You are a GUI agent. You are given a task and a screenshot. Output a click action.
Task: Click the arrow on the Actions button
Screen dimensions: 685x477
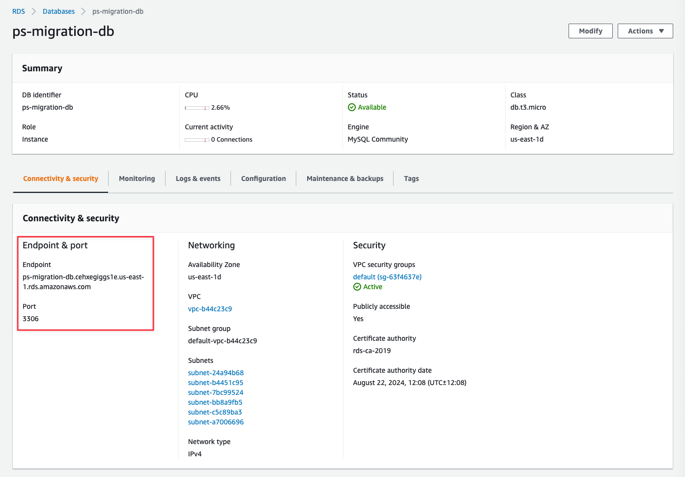661,30
